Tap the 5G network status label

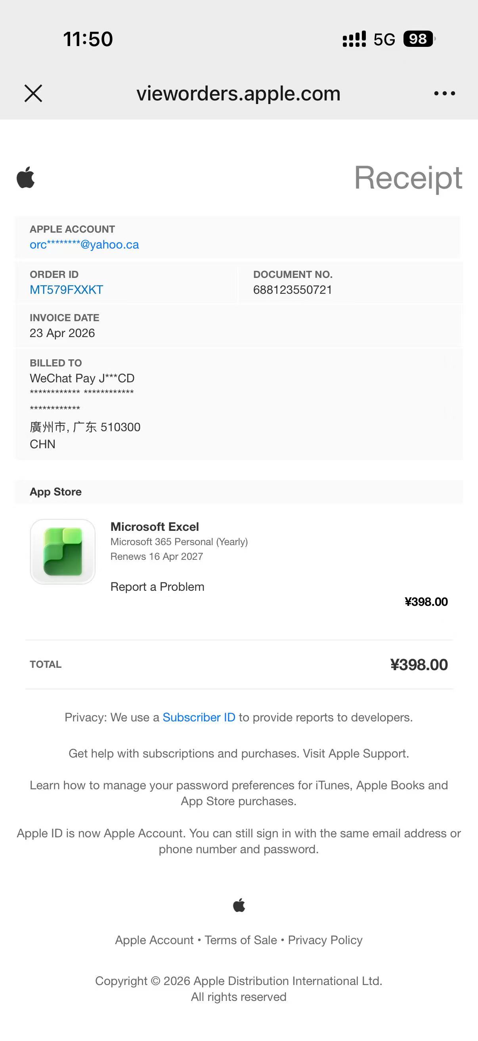384,40
